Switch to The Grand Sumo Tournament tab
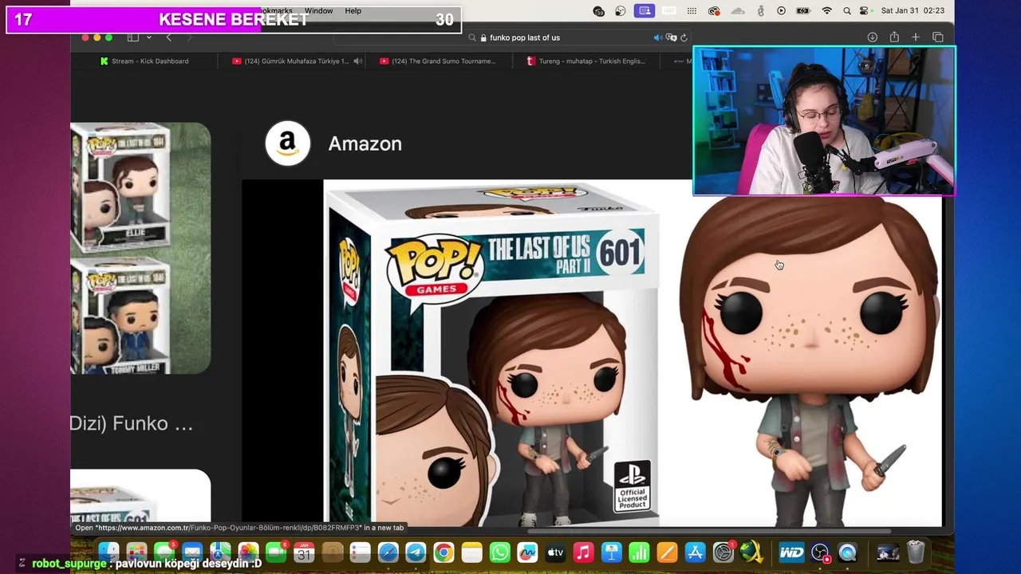 point(438,61)
